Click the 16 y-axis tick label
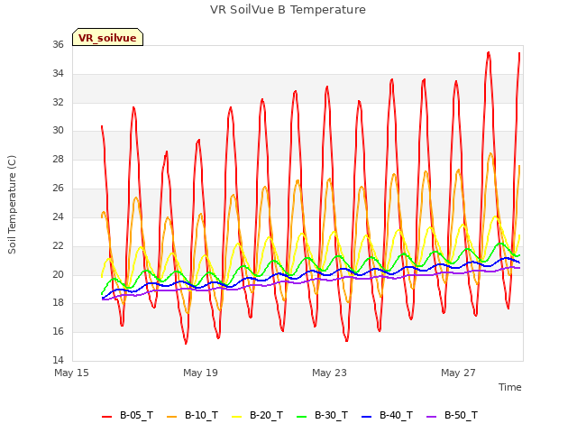The height and width of the screenshot is (433, 577). coord(58,331)
